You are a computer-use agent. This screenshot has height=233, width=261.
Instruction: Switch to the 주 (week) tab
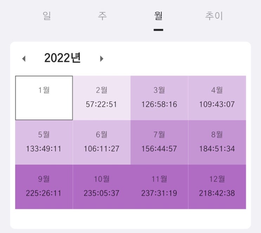(x=102, y=16)
